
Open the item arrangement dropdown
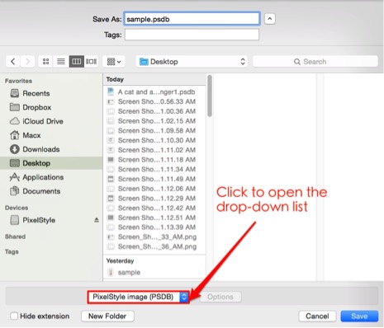114,62
